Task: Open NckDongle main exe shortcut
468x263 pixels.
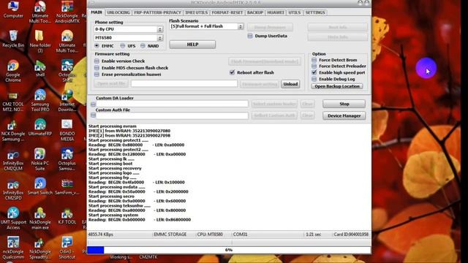Action: coord(40,218)
